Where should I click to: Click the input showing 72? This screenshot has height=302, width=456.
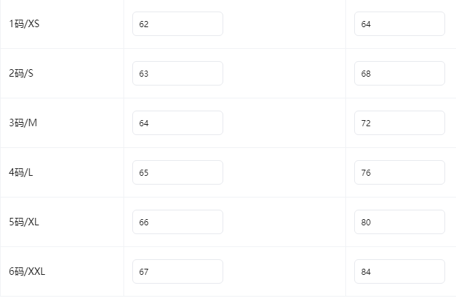pos(399,123)
